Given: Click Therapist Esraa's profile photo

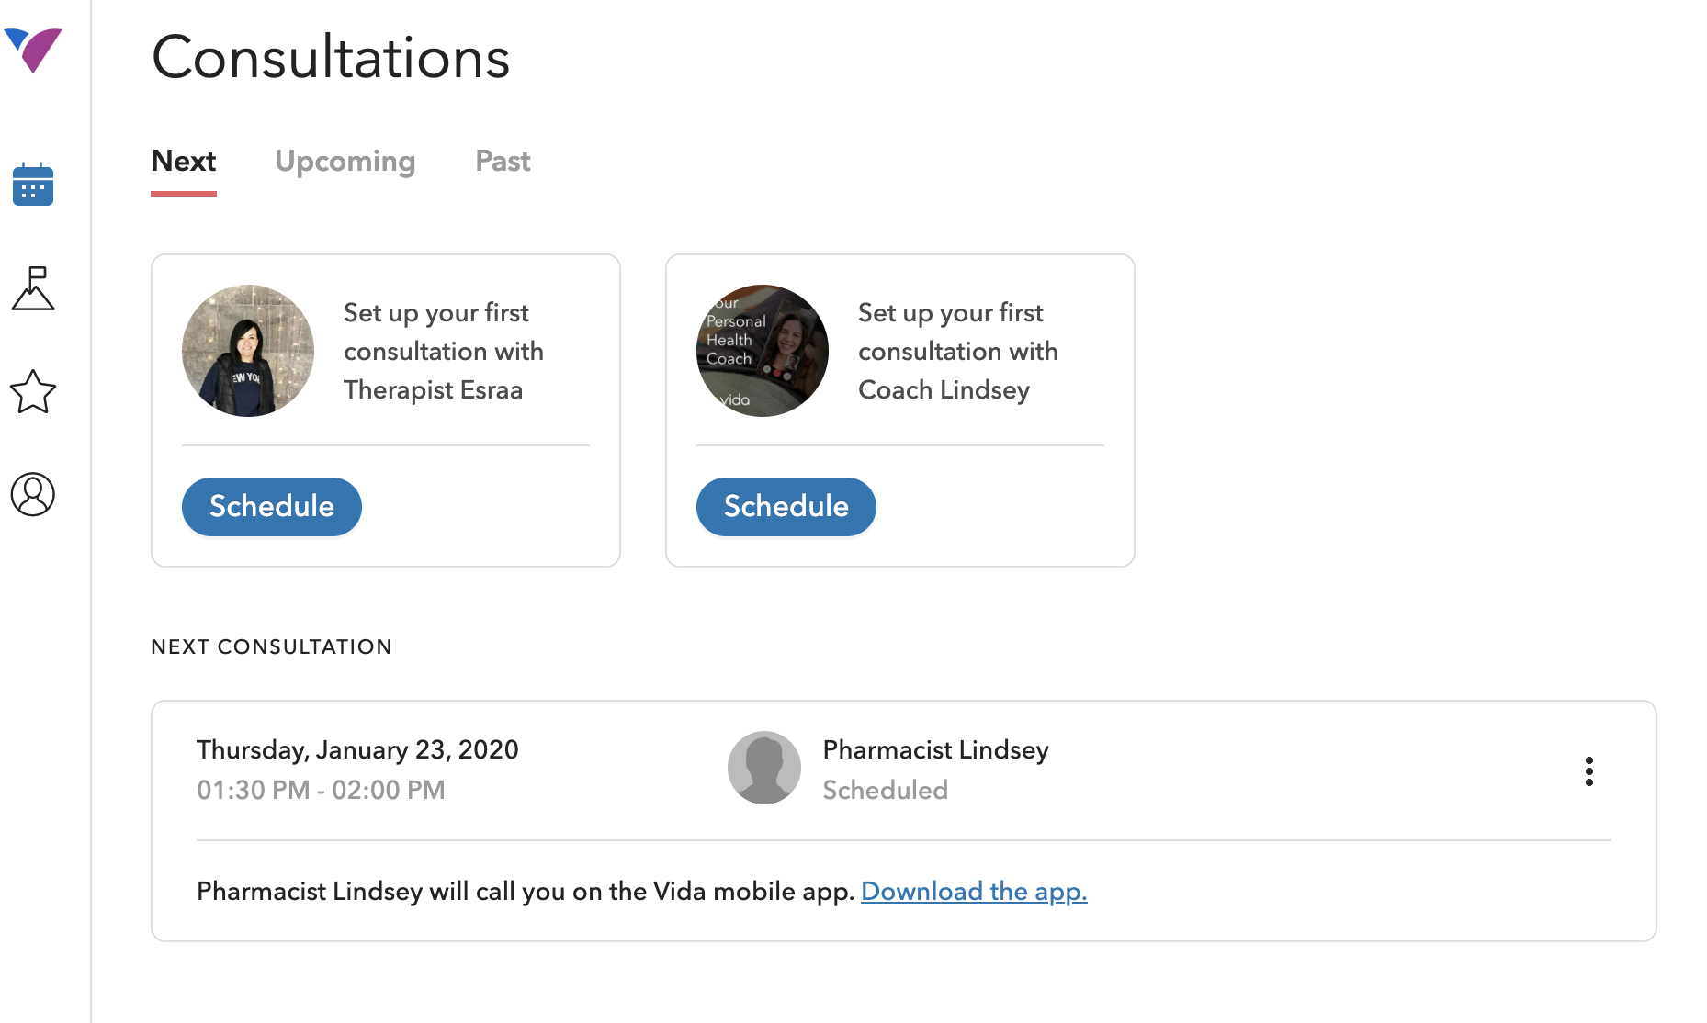Looking at the screenshot, I should click(x=248, y=351).
